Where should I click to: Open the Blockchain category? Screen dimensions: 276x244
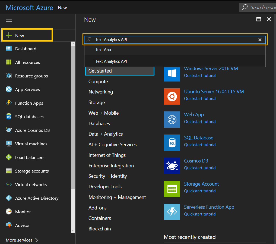[100, 229]
